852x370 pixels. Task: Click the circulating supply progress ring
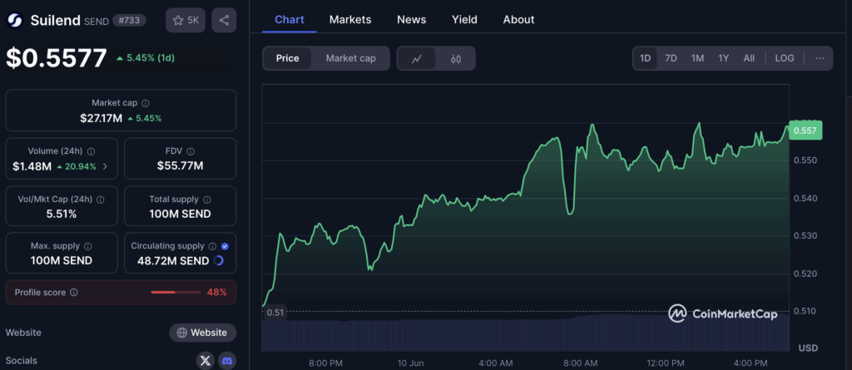pyautogui.click(x=219, y=261)
